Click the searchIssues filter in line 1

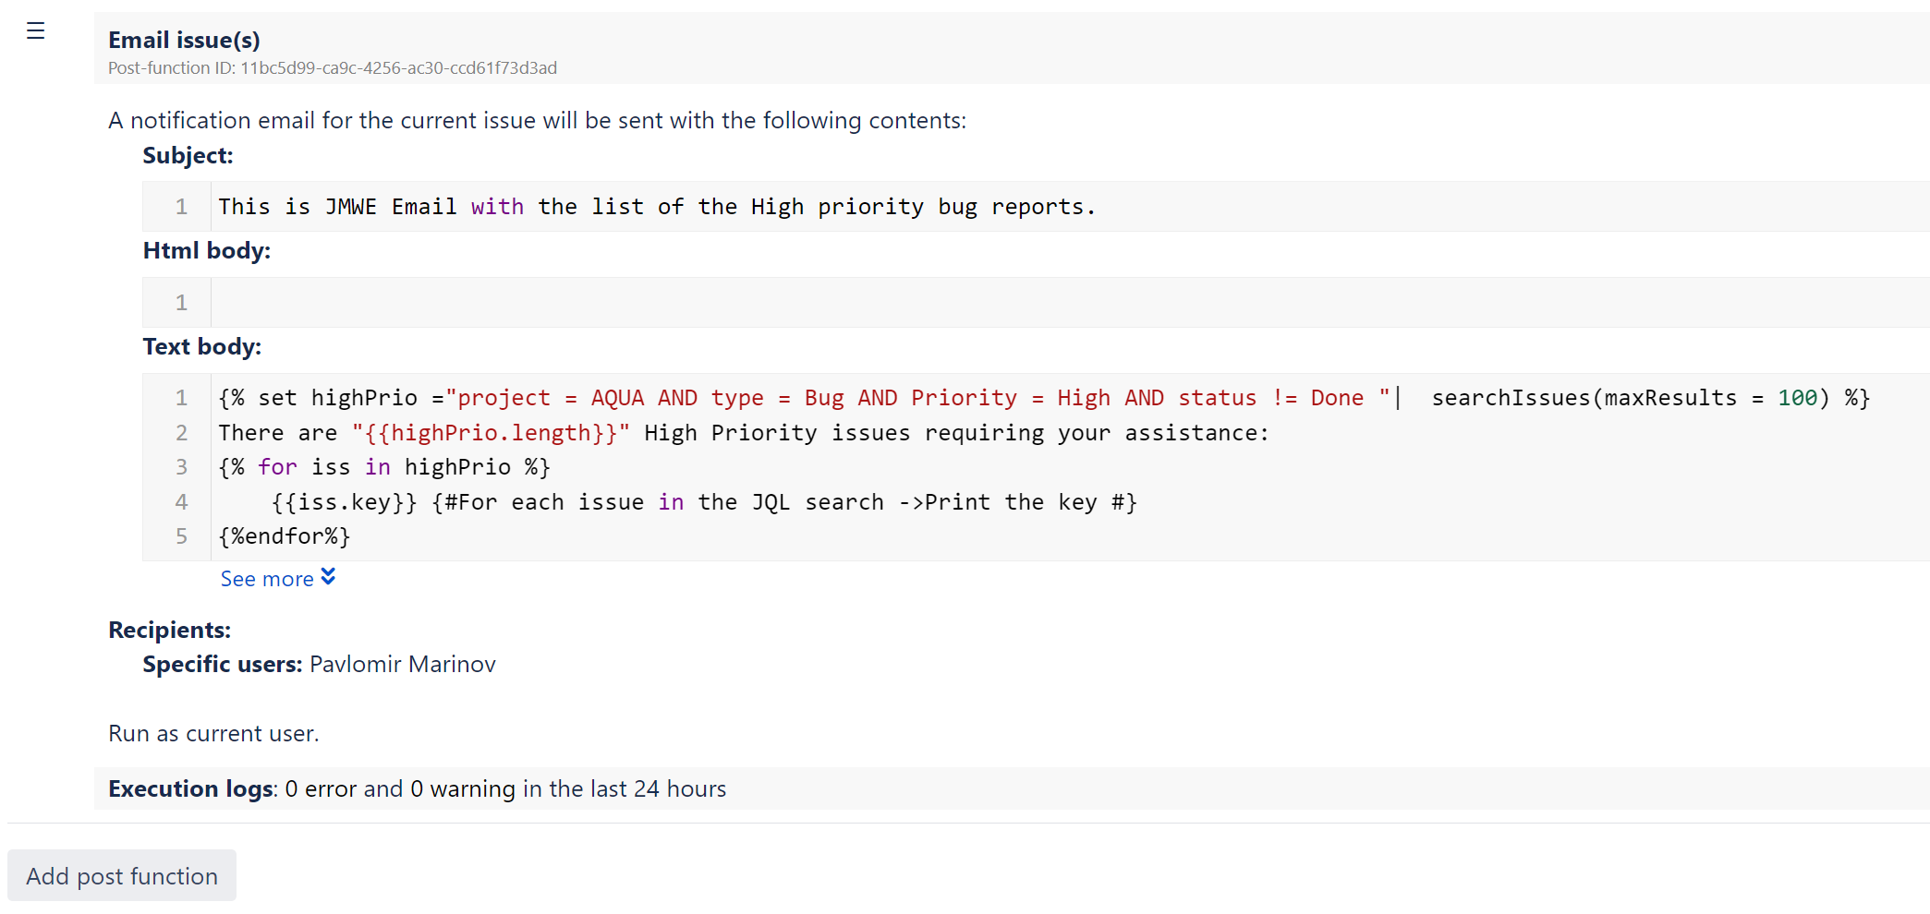click(1584, 398)
